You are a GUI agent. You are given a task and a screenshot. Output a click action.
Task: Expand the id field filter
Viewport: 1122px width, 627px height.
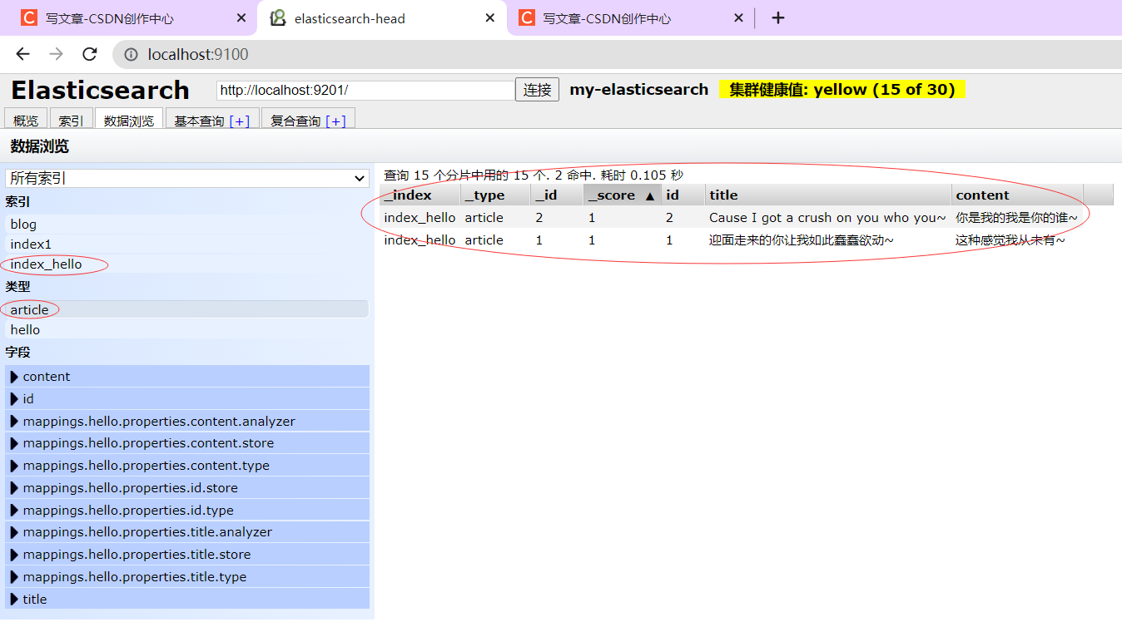click(187, 398)
